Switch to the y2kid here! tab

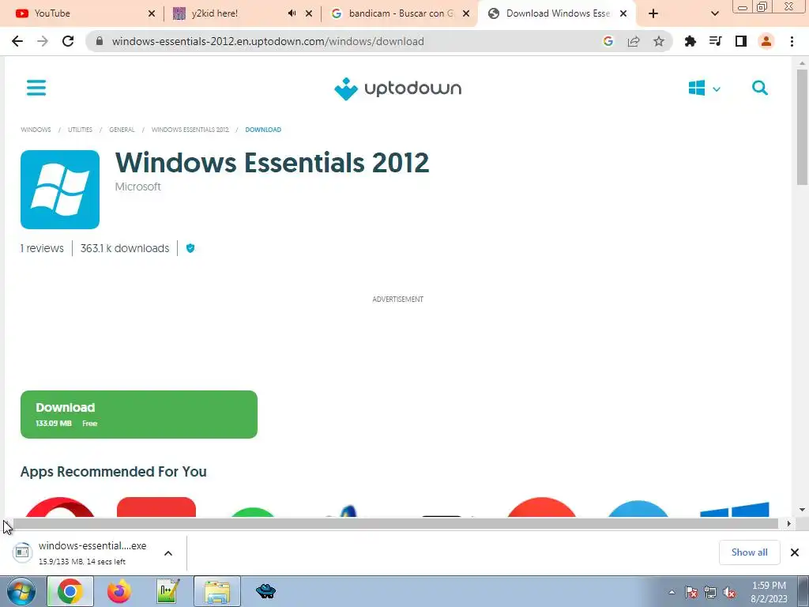pyautogui.click(x=227, y=13)
